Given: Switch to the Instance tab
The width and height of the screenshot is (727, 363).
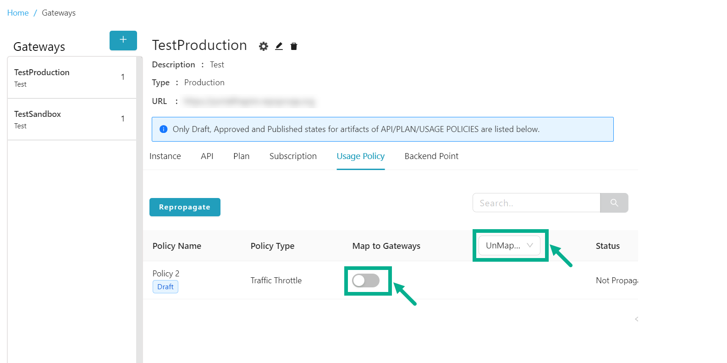Looking at the screenshot, I should pos(165,156).
